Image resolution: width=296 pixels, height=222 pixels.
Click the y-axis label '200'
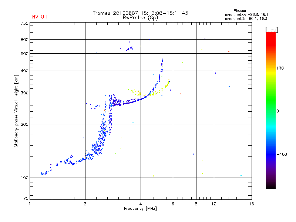tap(25, 124)
